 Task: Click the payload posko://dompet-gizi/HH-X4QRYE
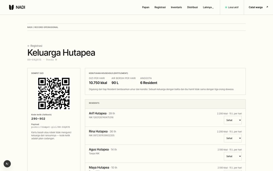50,127
